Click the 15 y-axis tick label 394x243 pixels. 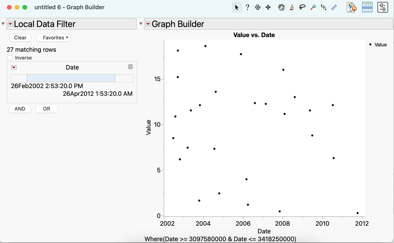(157, 79)
